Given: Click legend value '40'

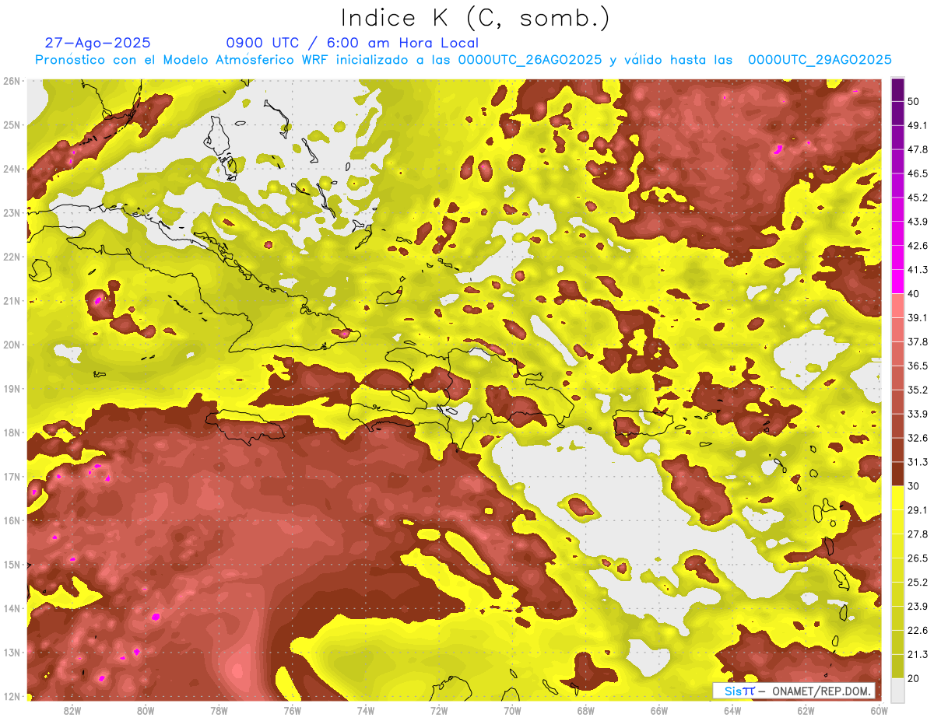Looking at the screenshot, I should pyautogui.click(x=914, y=293).
